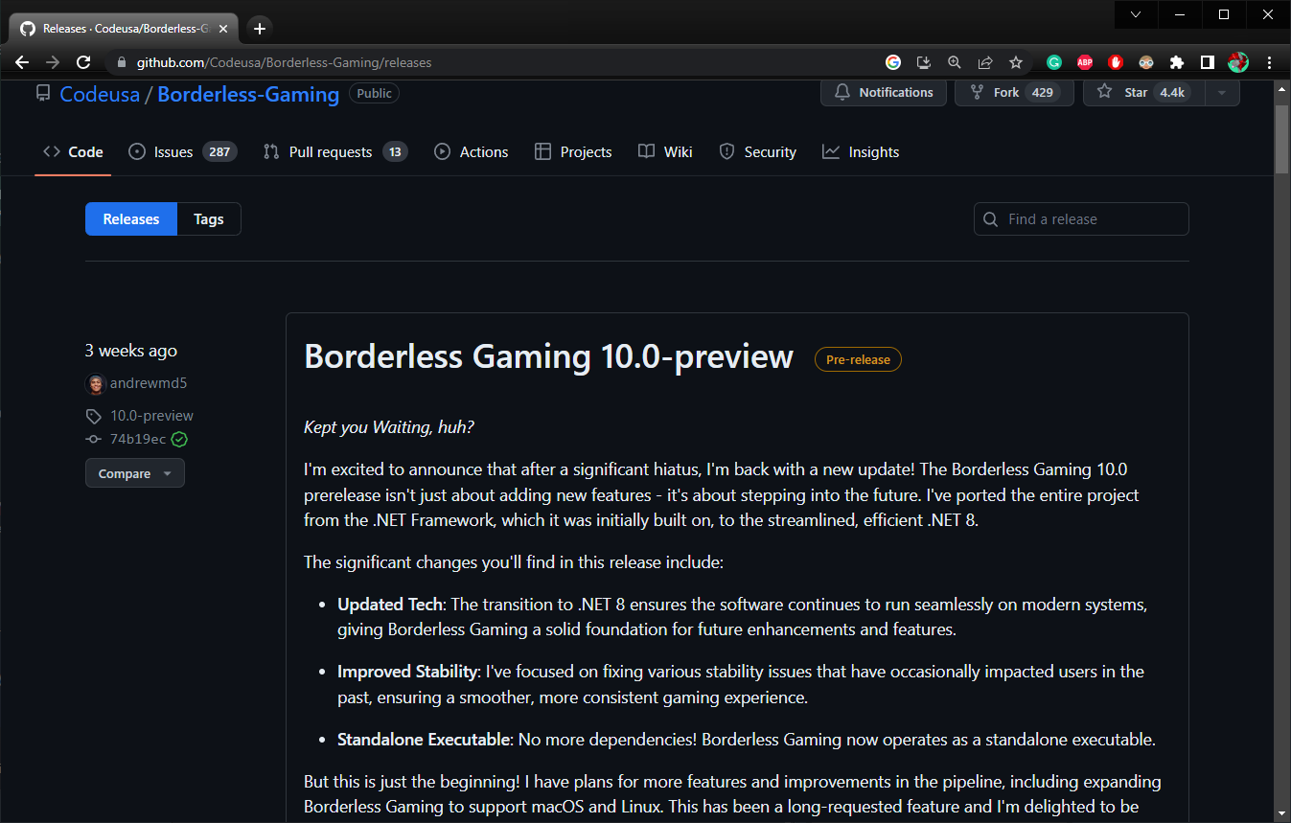Open the tab search chevron in title bar
Image resolution: width=1291 pixels, height=823 pixels.
pyautogui.click(x=1136, y=14)
